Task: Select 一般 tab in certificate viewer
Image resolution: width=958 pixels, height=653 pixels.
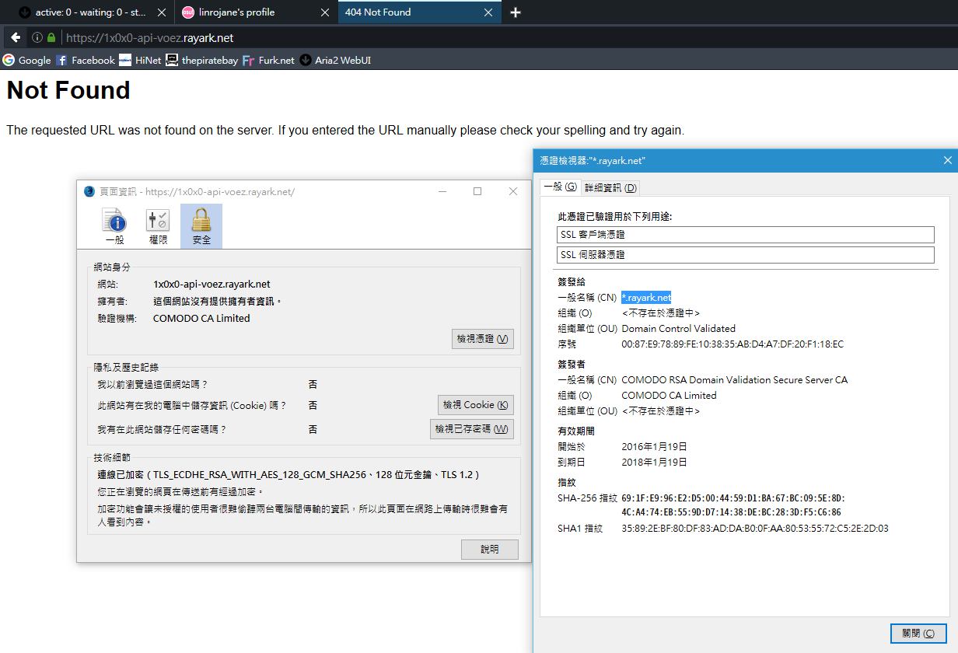Action: [560, 187]
